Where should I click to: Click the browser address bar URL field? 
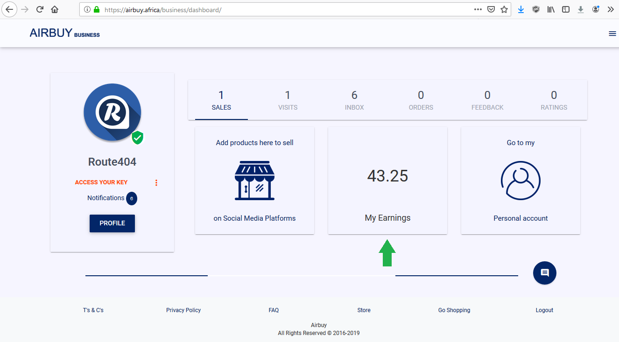[x=280, y=9]
